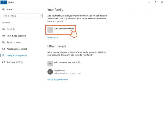
Task: Click the Sign-in options key icon
Action: coord(3,42)
